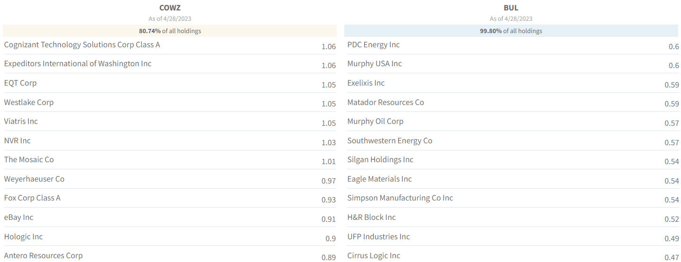
Task: Open NVR Inc holding
Action: 17,140
